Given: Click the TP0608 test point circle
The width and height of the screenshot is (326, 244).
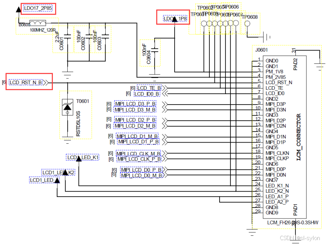Looking at the screenshot, I should tap(247, 23).
